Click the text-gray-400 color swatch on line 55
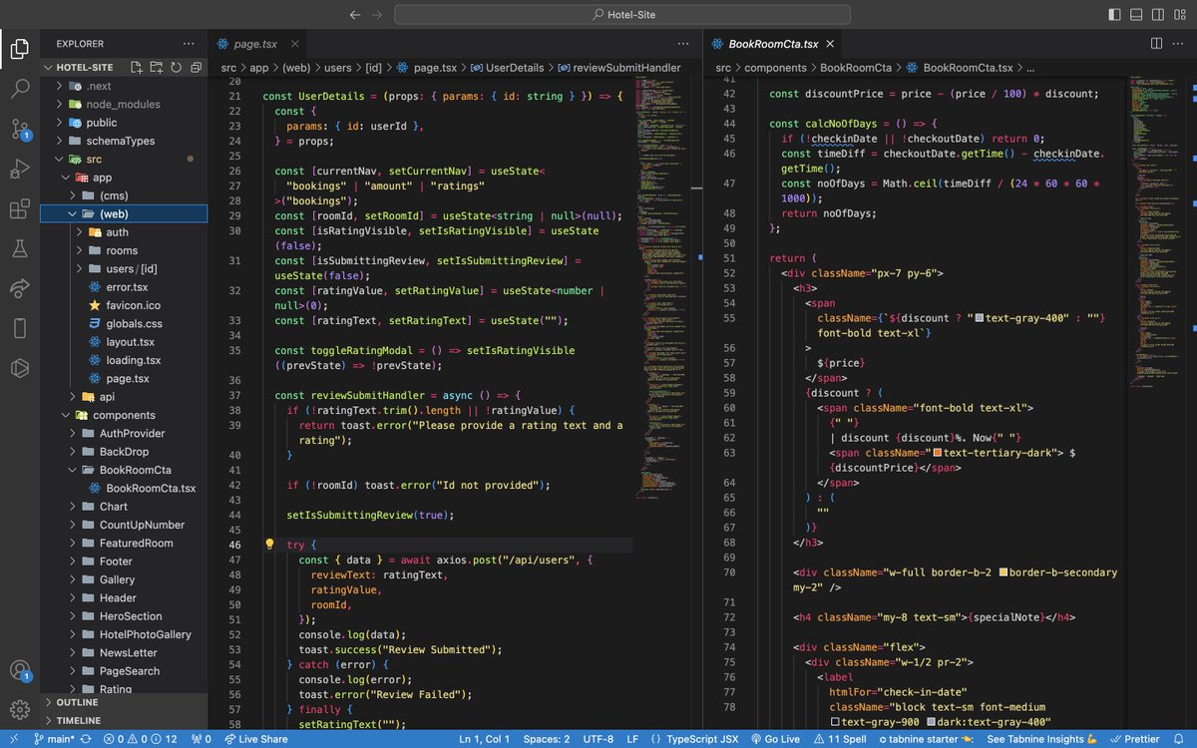Image resolution: width=1197 pixels, height=748 pixels. 979,318
